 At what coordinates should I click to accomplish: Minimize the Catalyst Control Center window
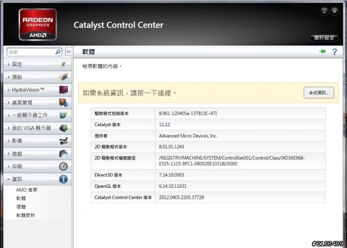pos(324,11)
